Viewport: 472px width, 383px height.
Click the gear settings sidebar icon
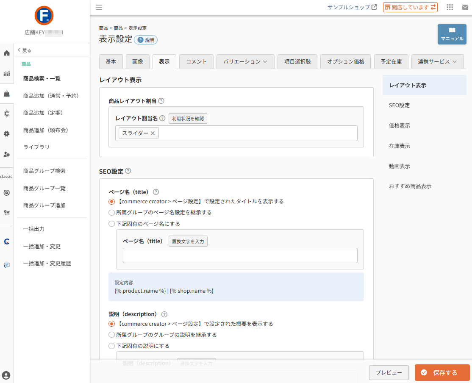(x=7, y=134)
